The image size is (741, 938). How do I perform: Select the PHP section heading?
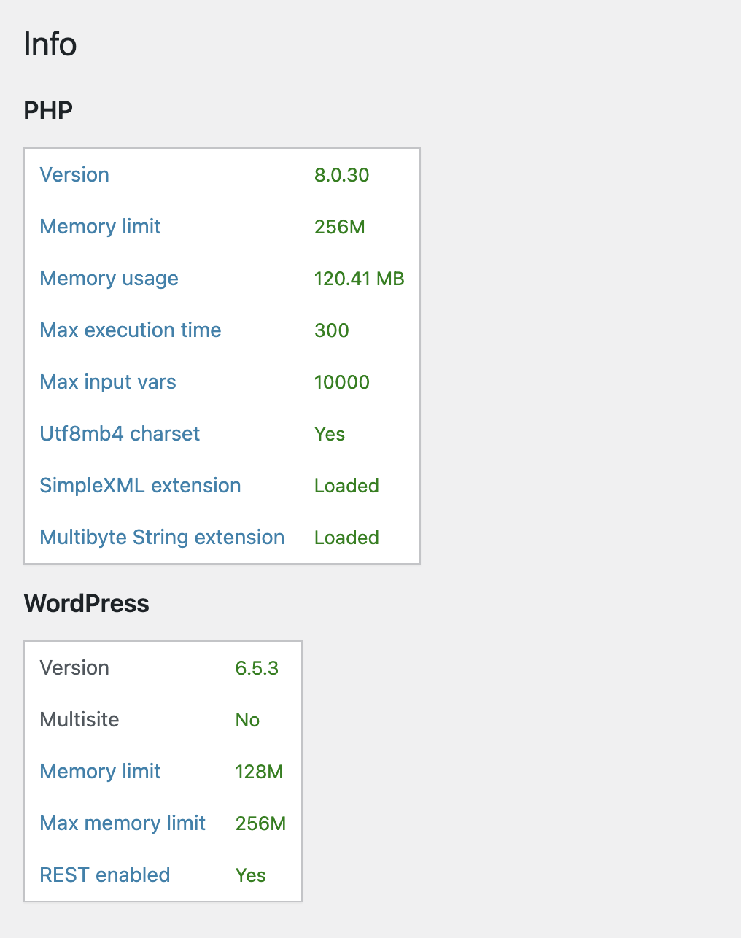48,110
